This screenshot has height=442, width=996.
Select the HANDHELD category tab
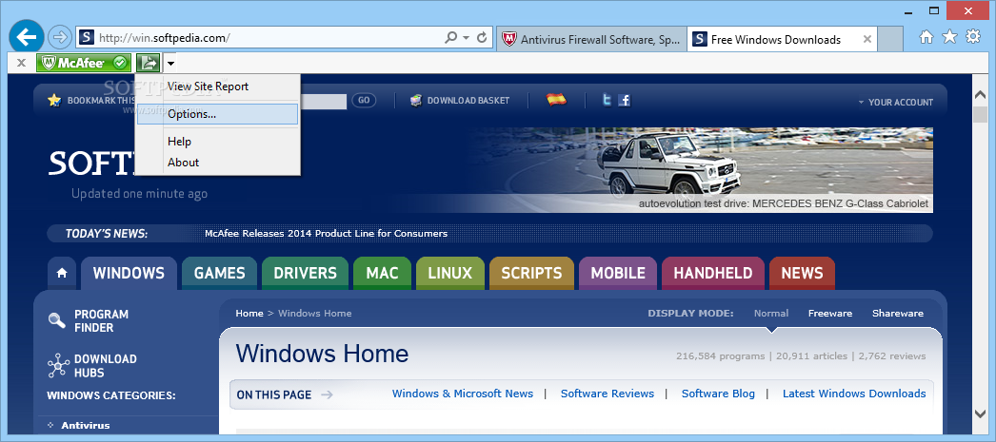(x=712, y=274)
